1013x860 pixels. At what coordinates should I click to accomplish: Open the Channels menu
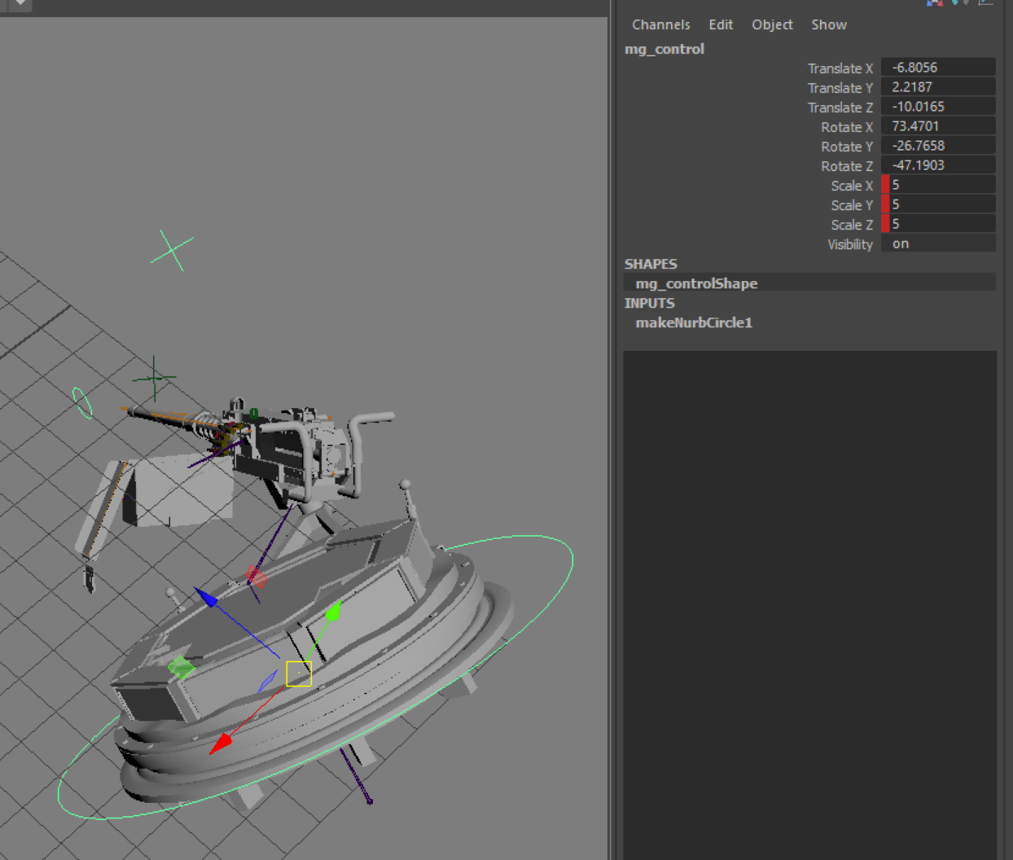click(x=660, y=24)
